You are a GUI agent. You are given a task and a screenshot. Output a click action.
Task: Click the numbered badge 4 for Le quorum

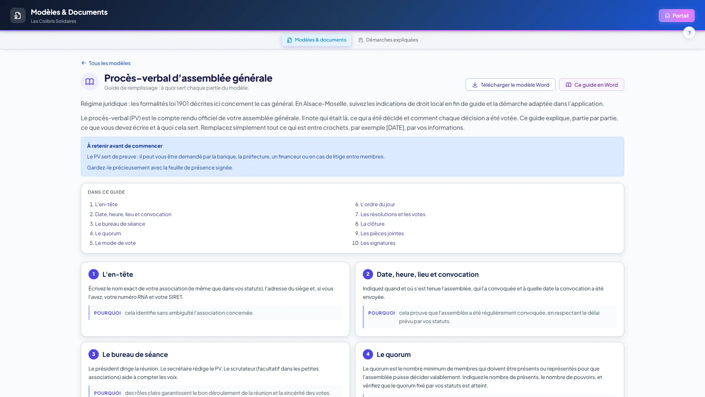(368, 354)
